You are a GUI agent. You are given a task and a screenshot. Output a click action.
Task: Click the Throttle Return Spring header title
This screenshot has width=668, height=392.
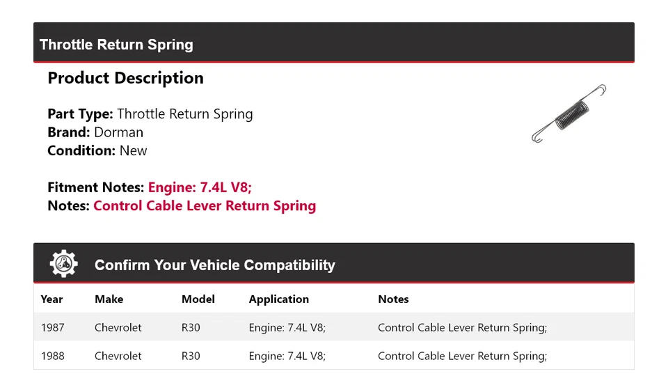point(116,45)
